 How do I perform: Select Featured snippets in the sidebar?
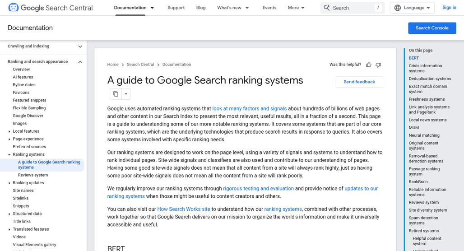[x=30, y=100]
